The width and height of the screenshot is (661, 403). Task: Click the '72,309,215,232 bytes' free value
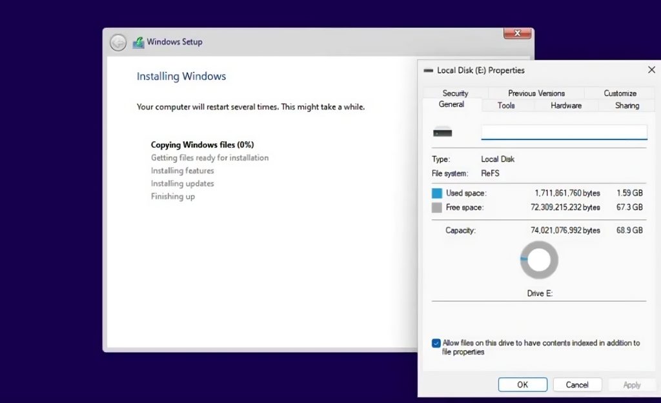pos(565,208)
